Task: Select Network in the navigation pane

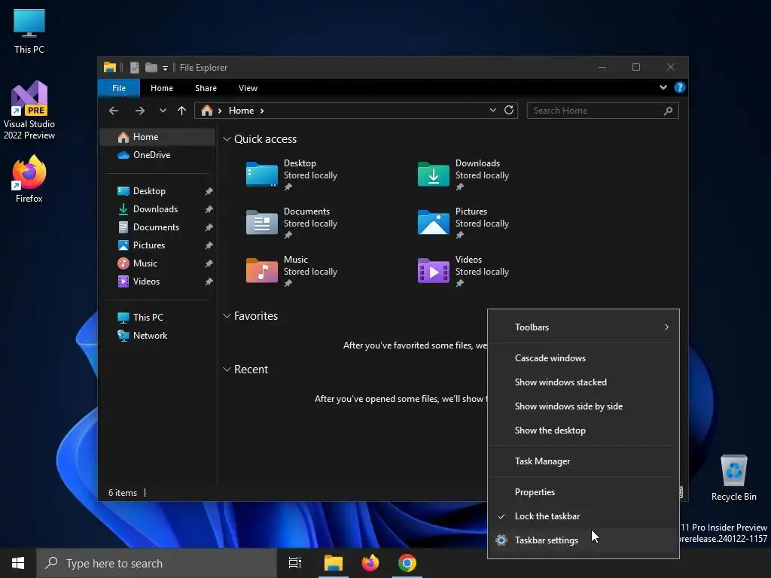Action: [157, 336]
